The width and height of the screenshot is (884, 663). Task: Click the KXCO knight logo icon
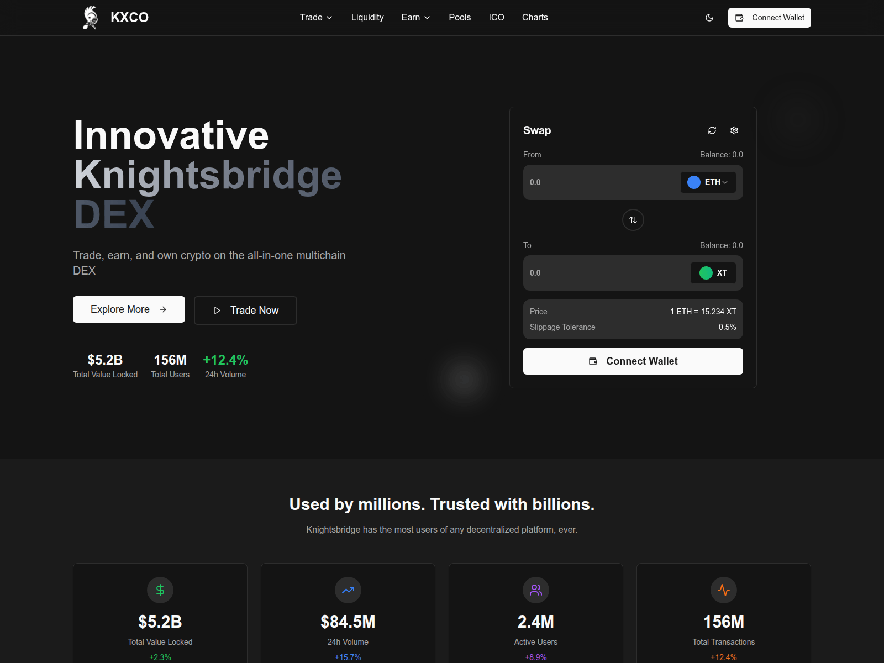click(91, 18)
